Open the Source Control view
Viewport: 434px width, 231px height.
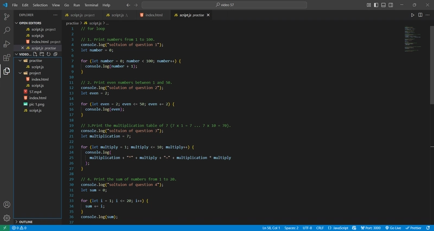click(7, 17)
